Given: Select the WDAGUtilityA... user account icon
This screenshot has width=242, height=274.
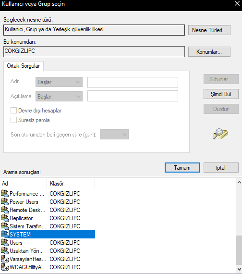Looking at the screenshot, I should click(x=5, y=267).
